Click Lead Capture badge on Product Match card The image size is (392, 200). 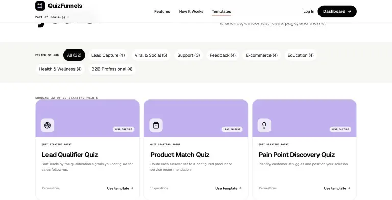[x=232, y=129]
